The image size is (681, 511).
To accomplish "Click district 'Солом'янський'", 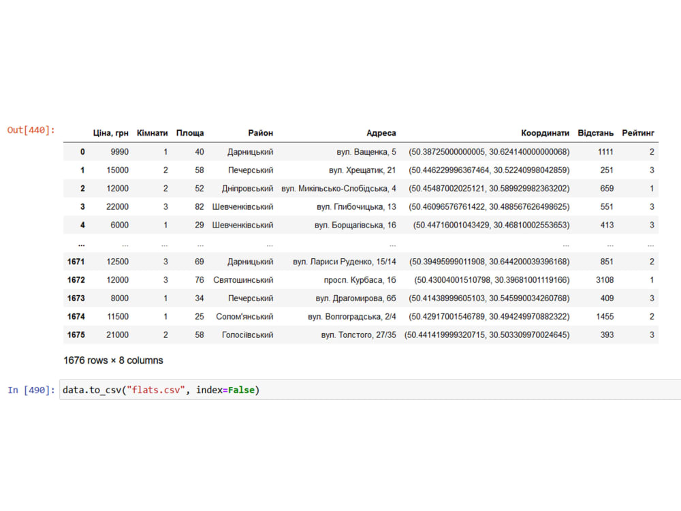I will [244, 316].
